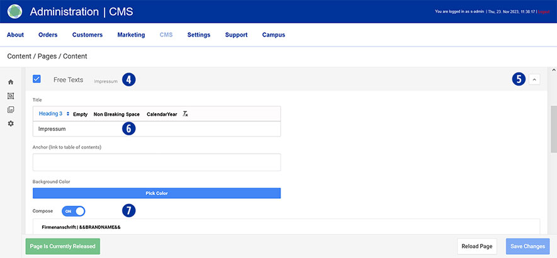
Task: Uncheck the Free Texts checkbox
Action: tap(37, 79)
